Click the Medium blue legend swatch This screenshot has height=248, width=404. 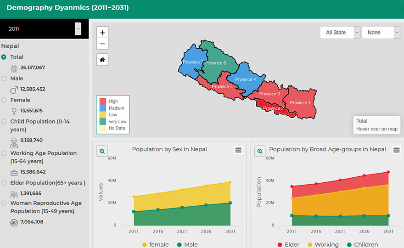pyautogui.click(x=103, y=108)
